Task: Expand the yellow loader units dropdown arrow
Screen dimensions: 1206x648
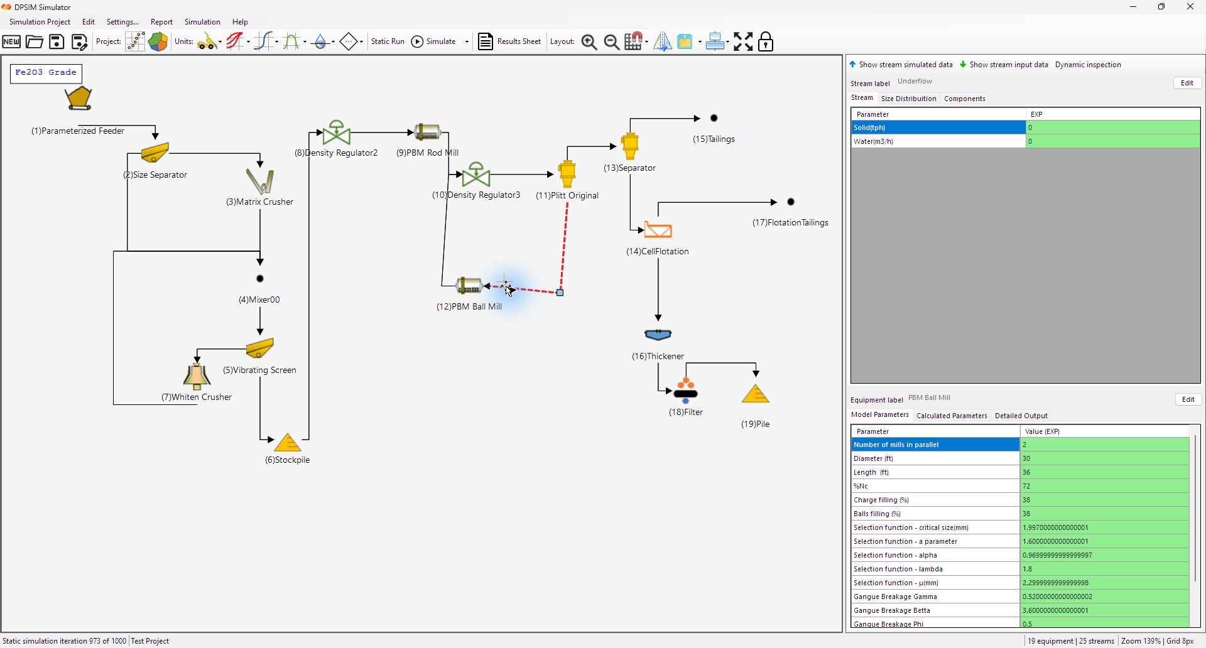Action: coord(220,42)
